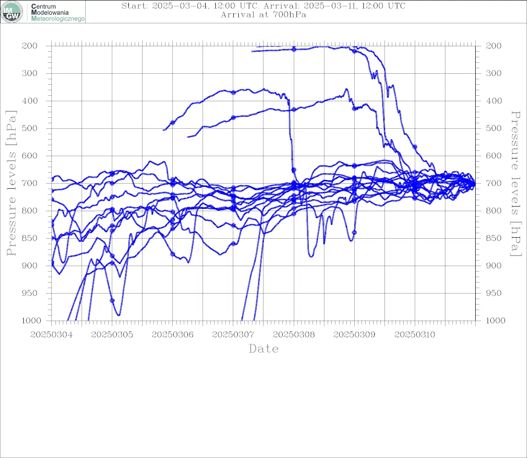Click the left axis 1000 label
This screenshot has width=527, height=458.
coord(31,321)
